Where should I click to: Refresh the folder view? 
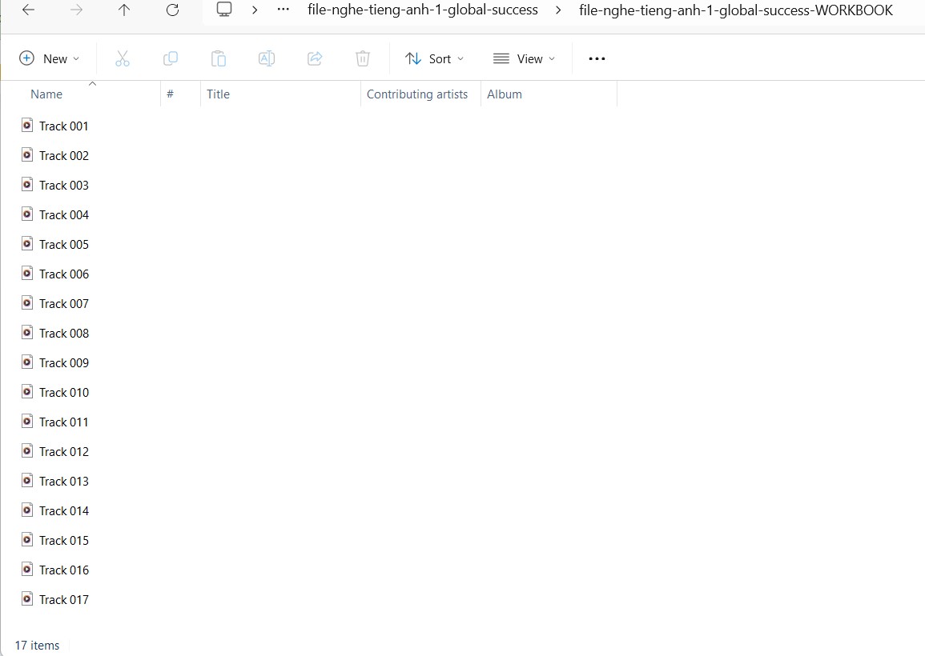[172, 10]
